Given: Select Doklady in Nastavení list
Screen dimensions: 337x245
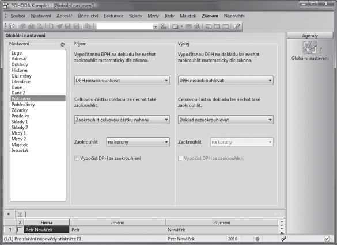Looking at the screenshot, I should point(20,64).
